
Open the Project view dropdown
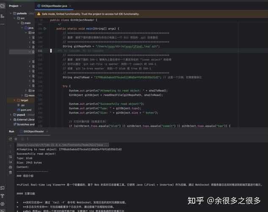(x=15, y=6)
